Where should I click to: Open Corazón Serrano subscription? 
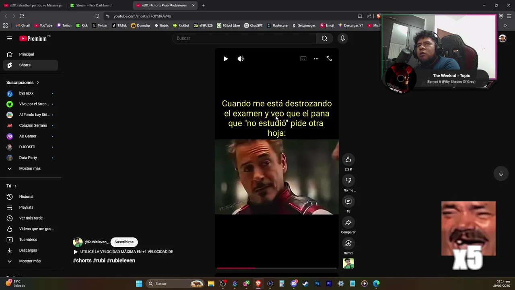31,125
